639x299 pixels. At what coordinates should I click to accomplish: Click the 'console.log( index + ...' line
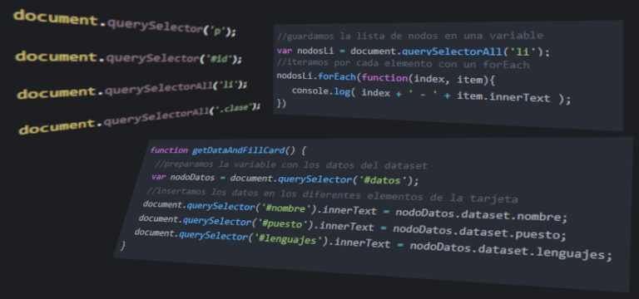click(x=431, y=96)
